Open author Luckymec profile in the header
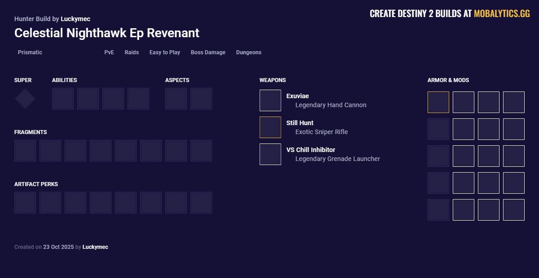The height and width of the screenshot is (278, 539). [75, 19]
